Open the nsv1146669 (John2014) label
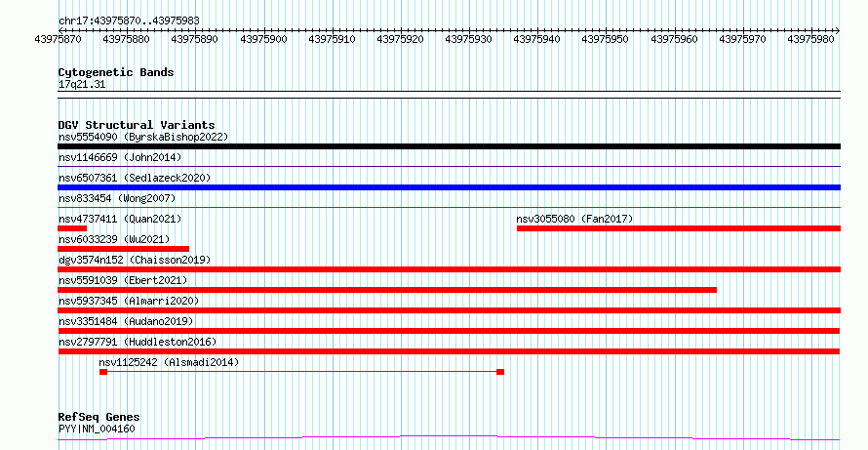Image resolution: width=868 pixels, height=450 pixels. coord(120,157)
